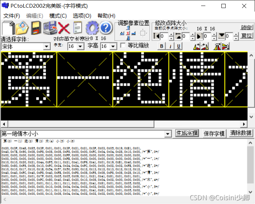Click the bottom-edge size number field

coord(229,36)
